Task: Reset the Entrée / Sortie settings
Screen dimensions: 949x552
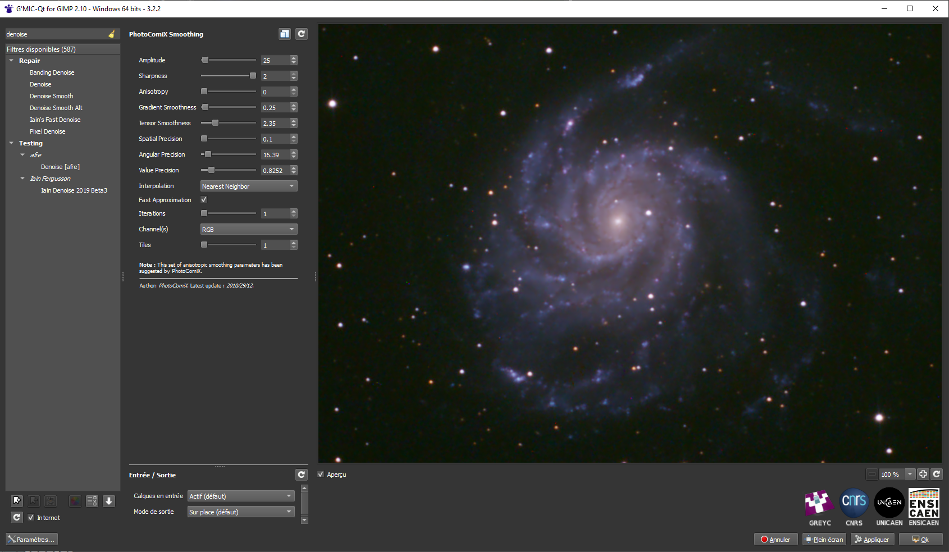Action: [x=302, y=475]
